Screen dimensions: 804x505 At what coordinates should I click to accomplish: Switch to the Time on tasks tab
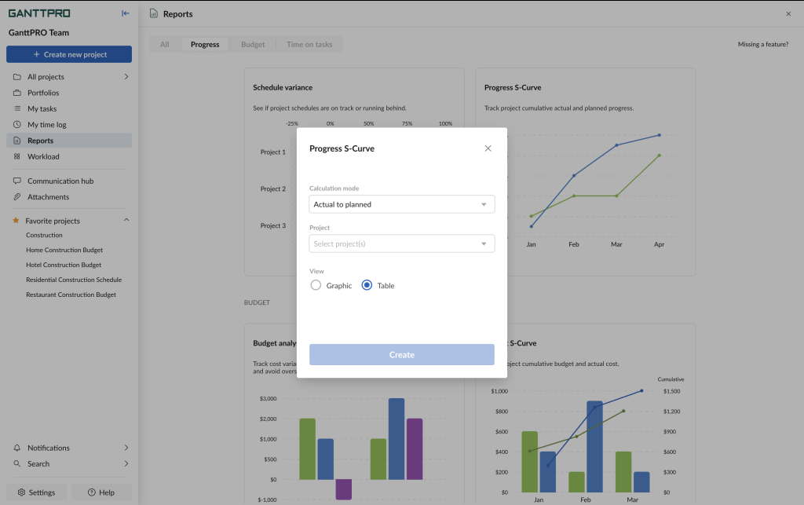tap(309, 44)
